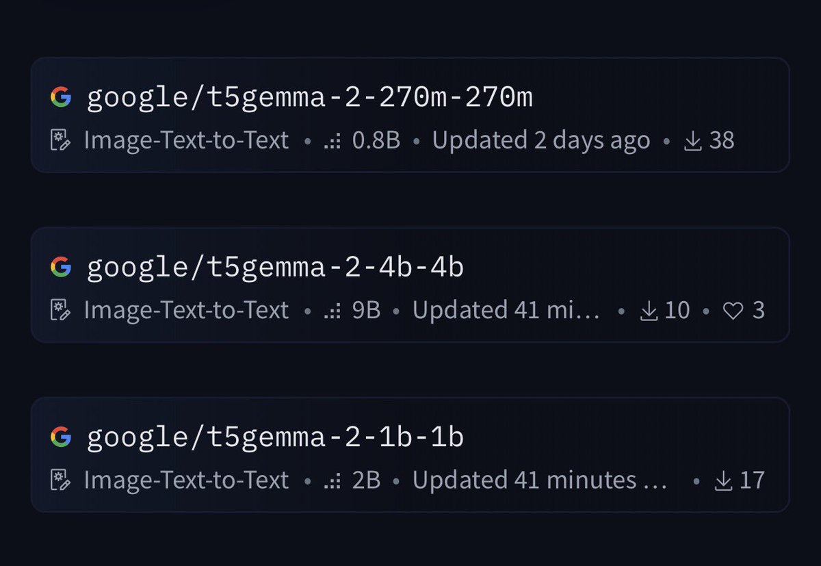Click the parameter size icon beside 9B
The width and height of the screenshot is (821, 566).
point(333,311)
